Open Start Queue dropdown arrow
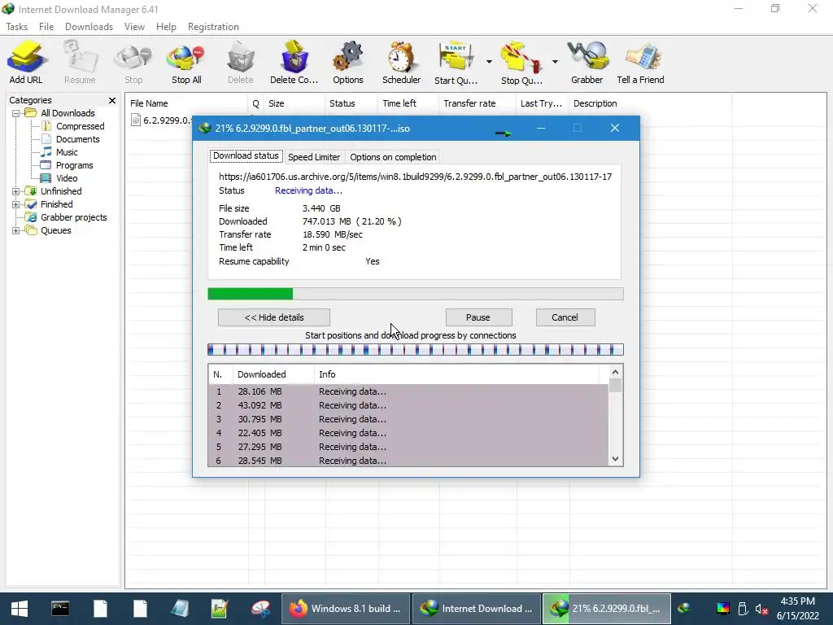 point(489,62)
